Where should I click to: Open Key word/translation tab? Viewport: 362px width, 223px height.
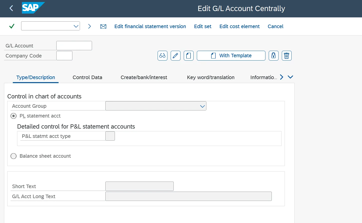211,77
